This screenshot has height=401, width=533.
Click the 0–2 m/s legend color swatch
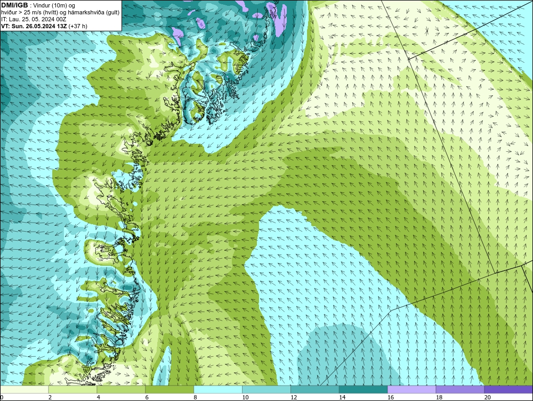(x=25, y=389)
